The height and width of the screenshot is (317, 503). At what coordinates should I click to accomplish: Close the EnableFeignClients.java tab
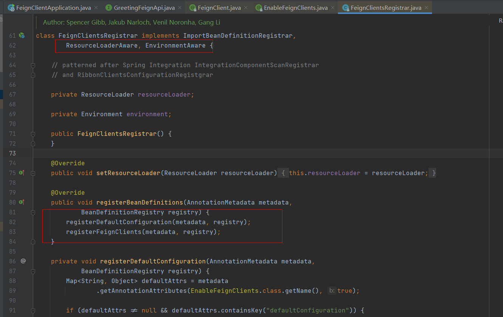click(x=332, y=8)
